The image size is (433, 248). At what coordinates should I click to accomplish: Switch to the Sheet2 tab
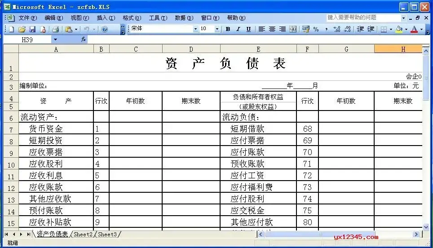tap(83, 234)
